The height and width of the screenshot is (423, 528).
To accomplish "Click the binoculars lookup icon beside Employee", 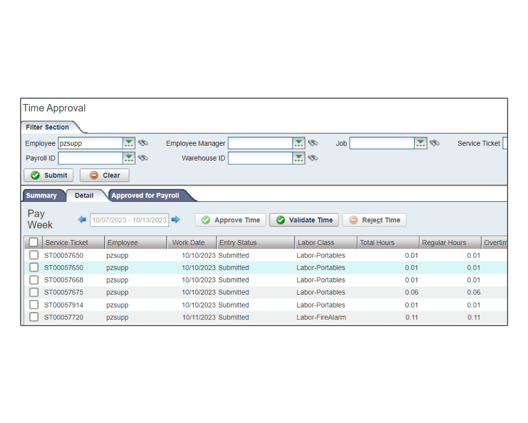I will (x=143, y=143).
